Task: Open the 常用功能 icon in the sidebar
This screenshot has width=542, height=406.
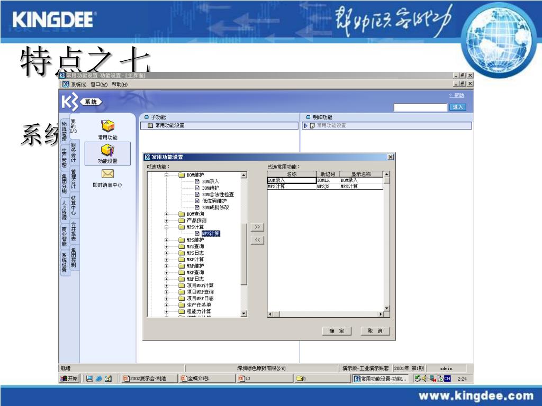Action: click(107, 126)
